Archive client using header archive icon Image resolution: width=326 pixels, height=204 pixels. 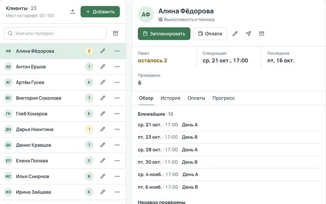point(262,33)
